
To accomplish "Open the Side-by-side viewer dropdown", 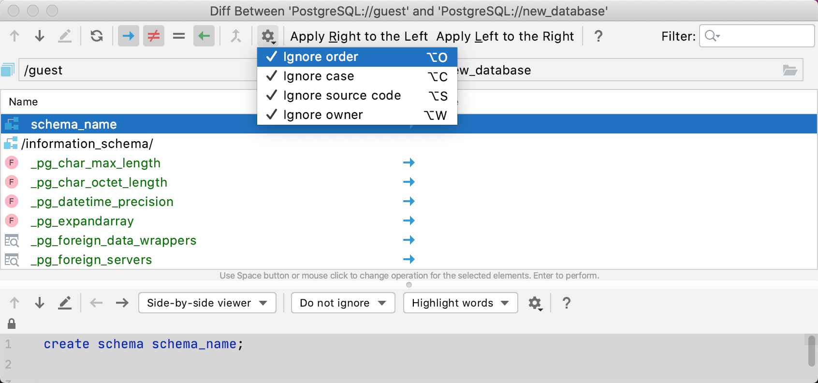I will [x=207, y=303].
